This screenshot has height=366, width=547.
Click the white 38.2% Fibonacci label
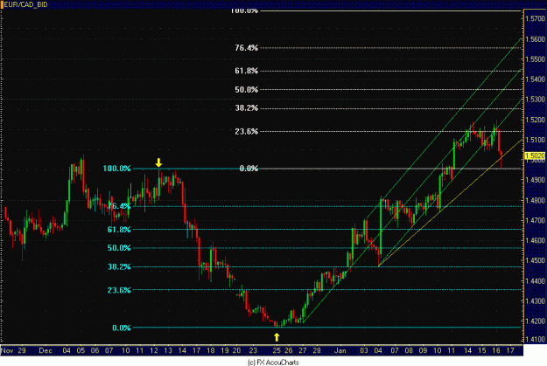(246, 108)
